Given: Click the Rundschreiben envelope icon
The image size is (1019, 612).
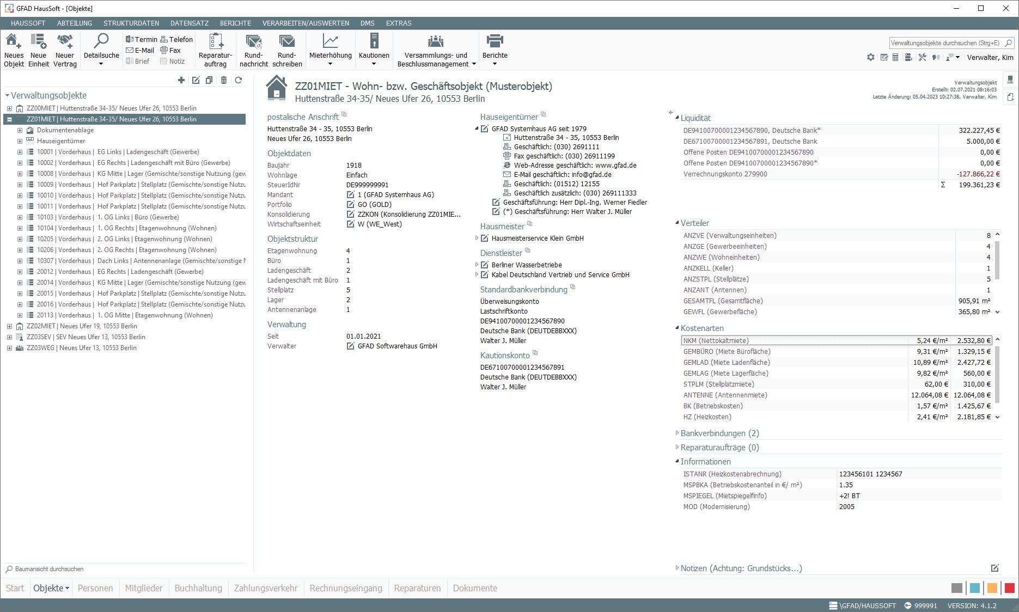Looking at the screenshot, I should pyautogui.click(x=287, y=41).
